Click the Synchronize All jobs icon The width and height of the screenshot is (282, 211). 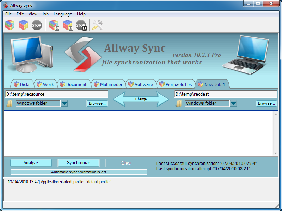pyautogui.click(x=68, y=25)
